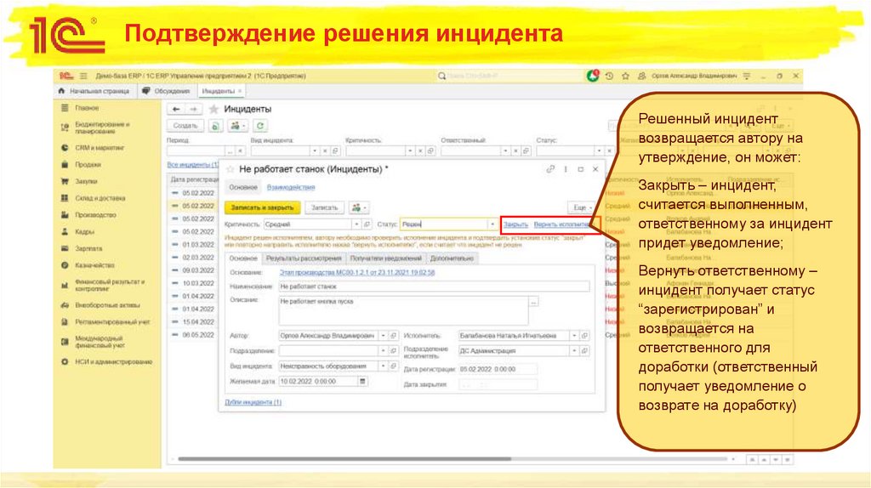This screenshot has height=488, width=871.
Task: Open Ответственный filter dropdown
Action: (505, 151)
